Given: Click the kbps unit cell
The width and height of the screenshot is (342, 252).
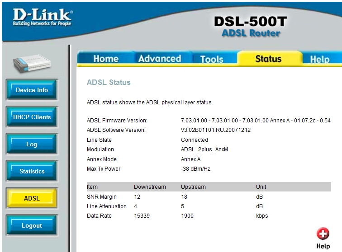Looking at the screenshot, I should (x=262, y=216).
